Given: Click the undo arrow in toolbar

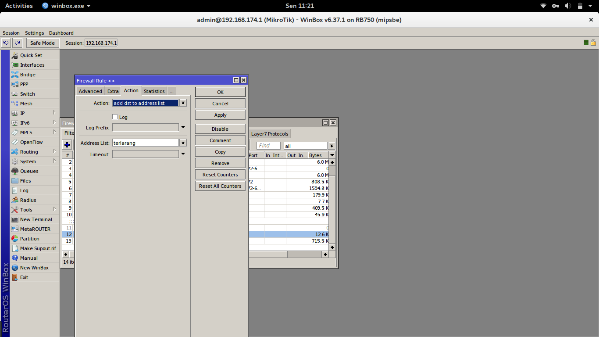Looking at the screenshot, I should pyautogui.click(x=6, y=43).
